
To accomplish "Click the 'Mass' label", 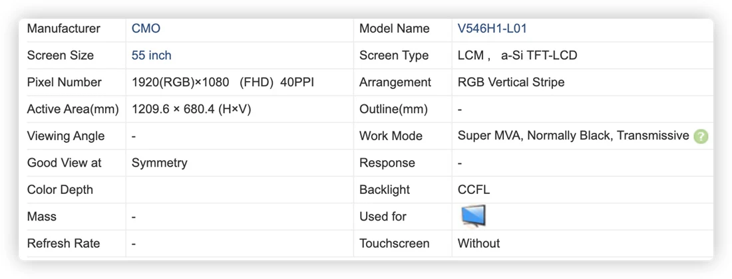I will tap(41, 217).
